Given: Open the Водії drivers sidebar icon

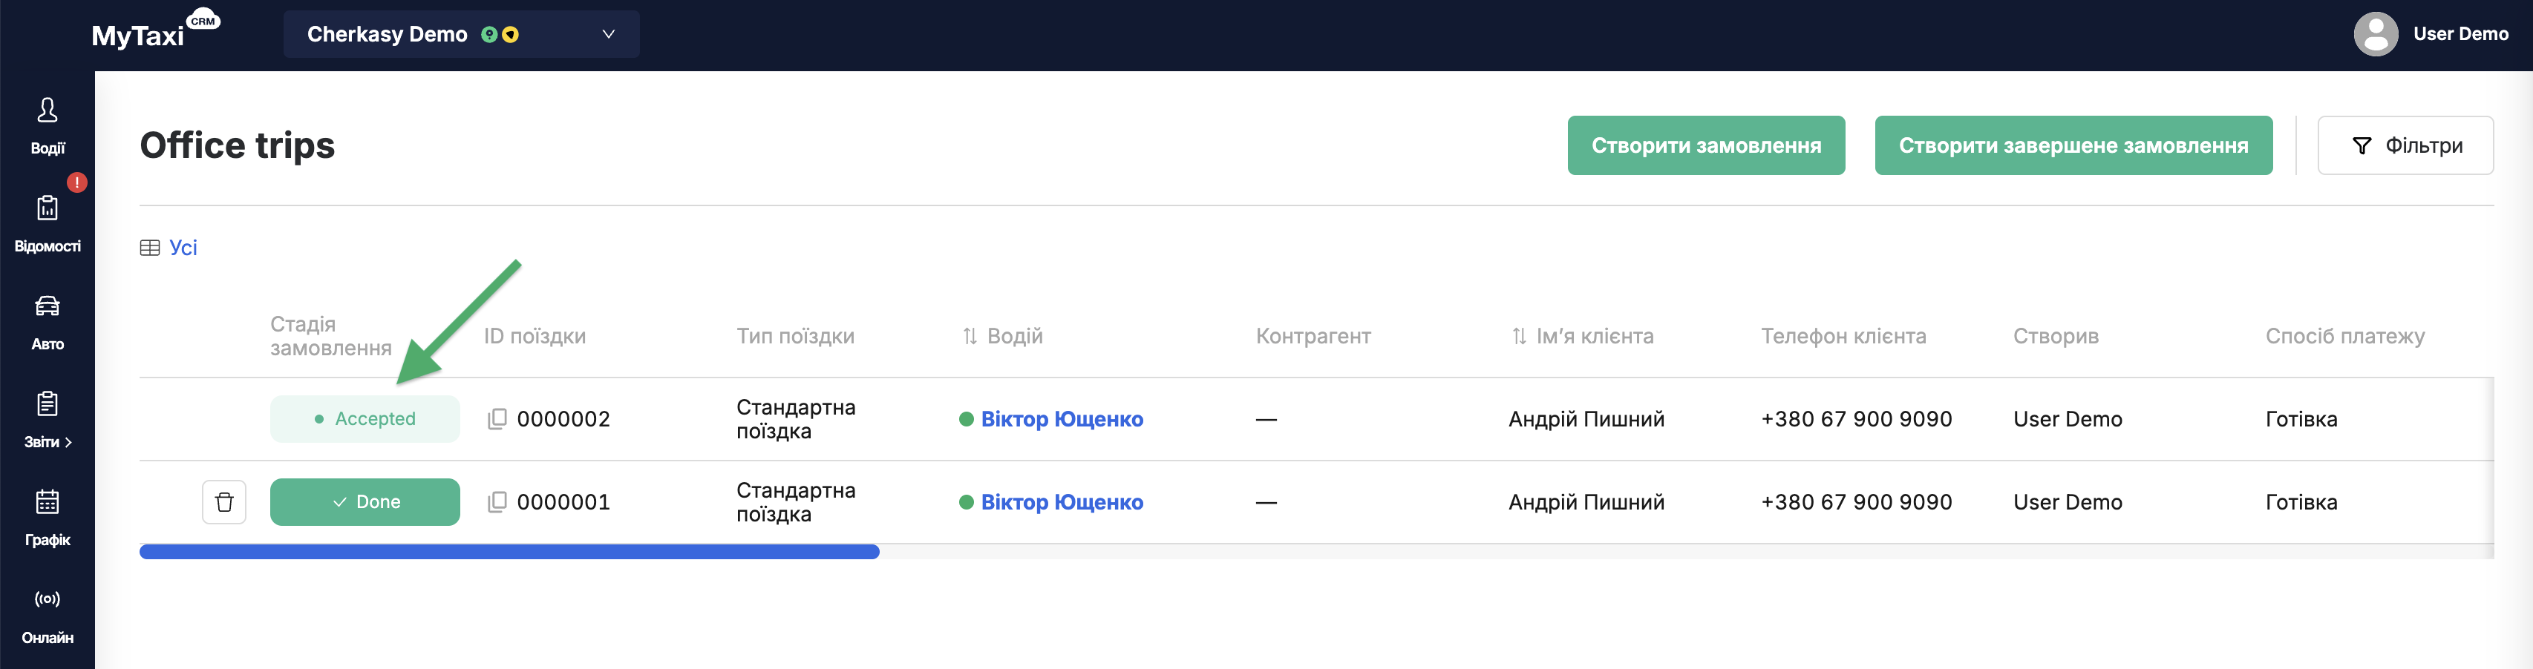Looking at the screenshot, I should 48,126.
